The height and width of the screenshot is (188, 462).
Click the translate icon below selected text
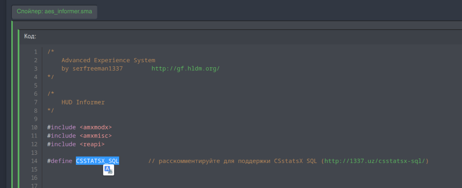108,170
